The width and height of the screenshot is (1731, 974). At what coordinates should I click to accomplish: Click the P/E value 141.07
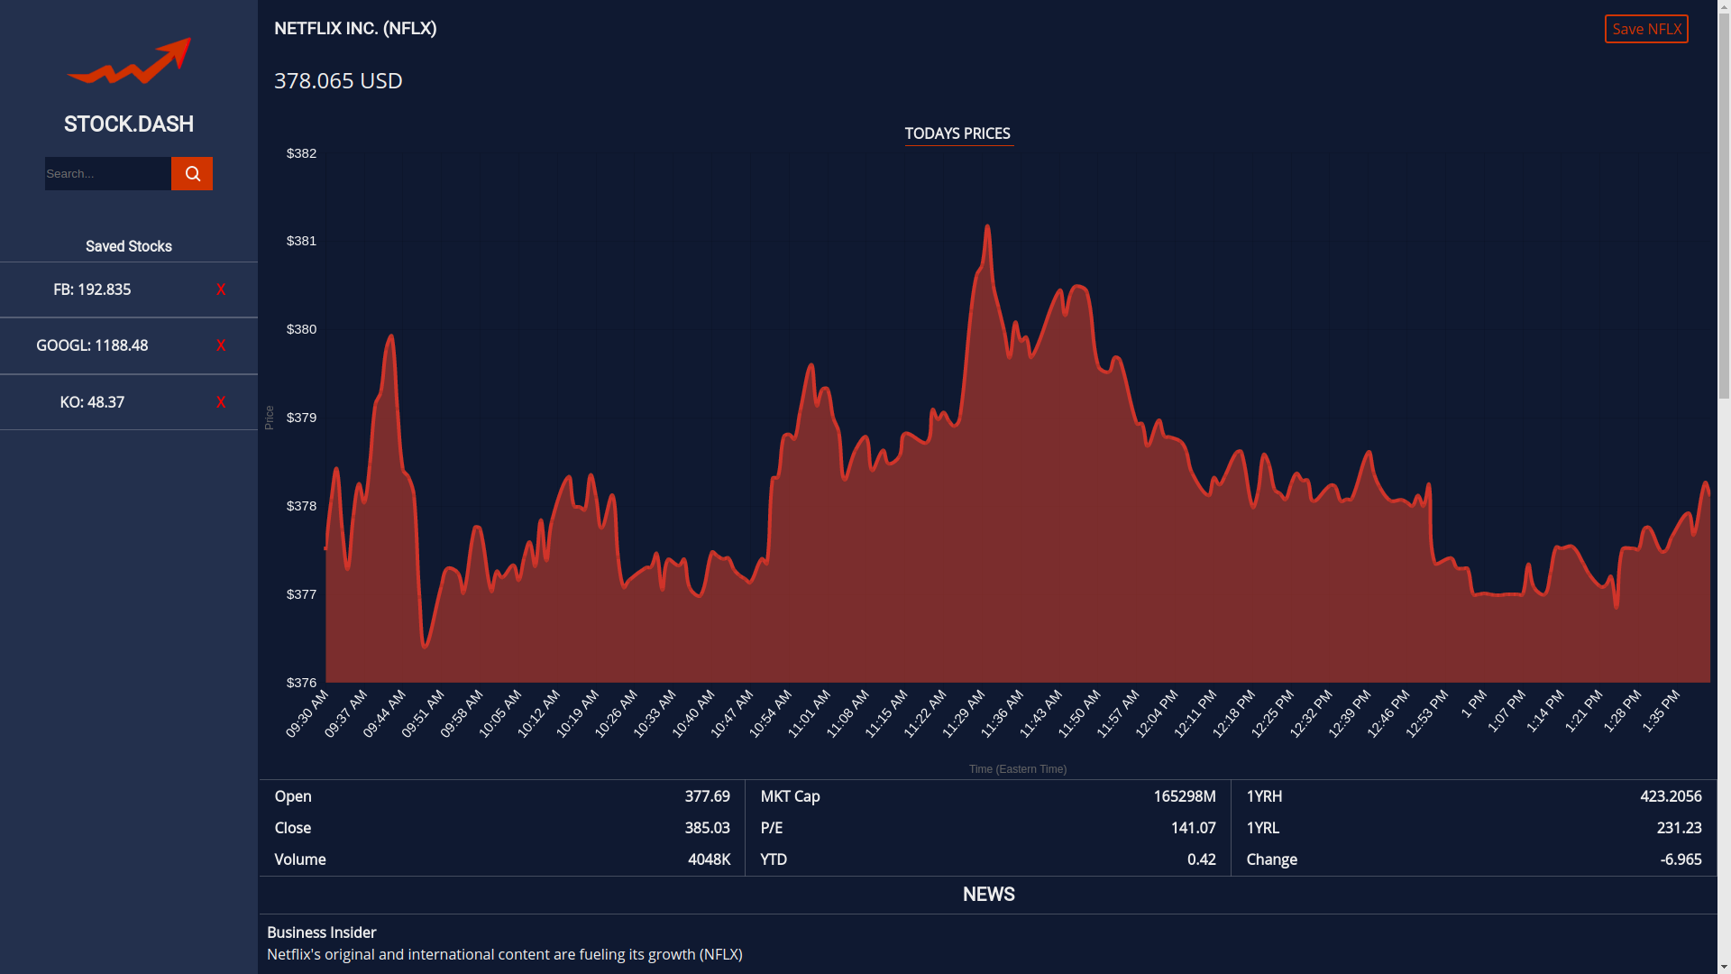(x=1193, y=828)
